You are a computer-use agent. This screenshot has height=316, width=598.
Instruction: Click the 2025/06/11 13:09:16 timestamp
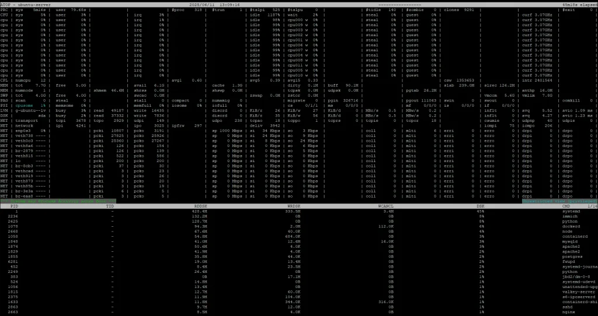[214, 5]
